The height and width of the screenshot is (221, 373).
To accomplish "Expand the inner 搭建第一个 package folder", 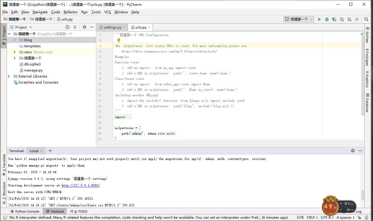I will (15, 58).
